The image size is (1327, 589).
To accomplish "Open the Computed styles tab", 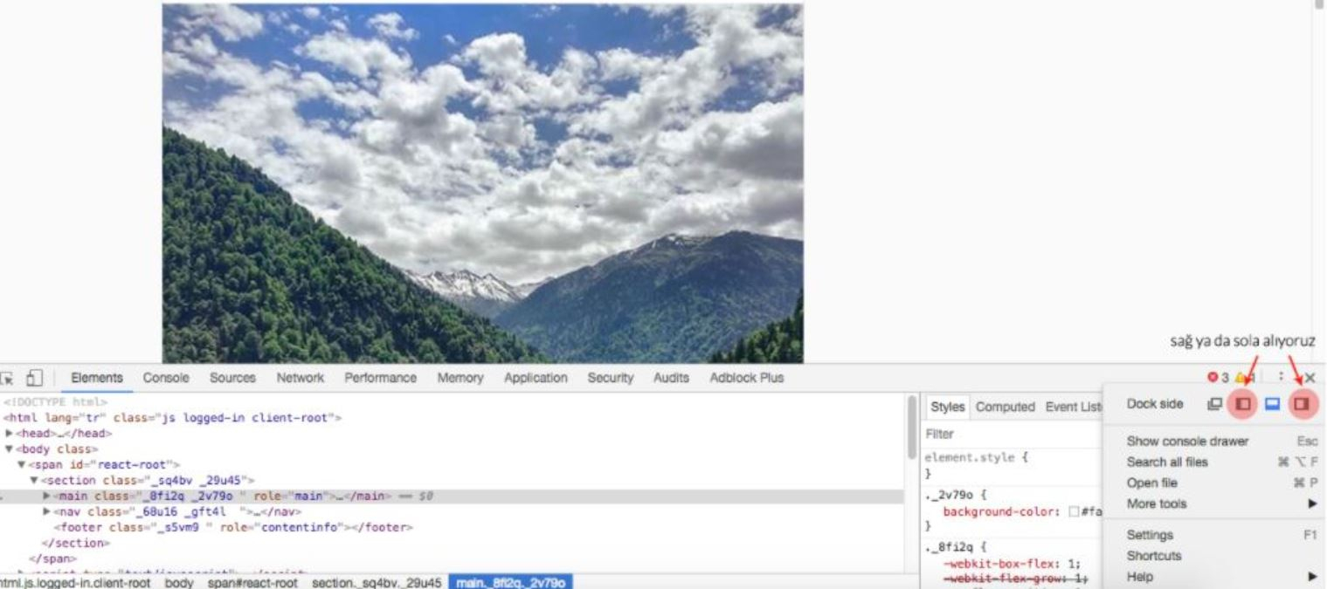I will [x=1005, y=407].
